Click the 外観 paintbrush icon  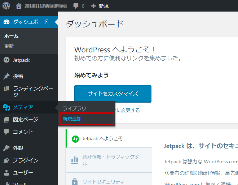click(6, 148)
